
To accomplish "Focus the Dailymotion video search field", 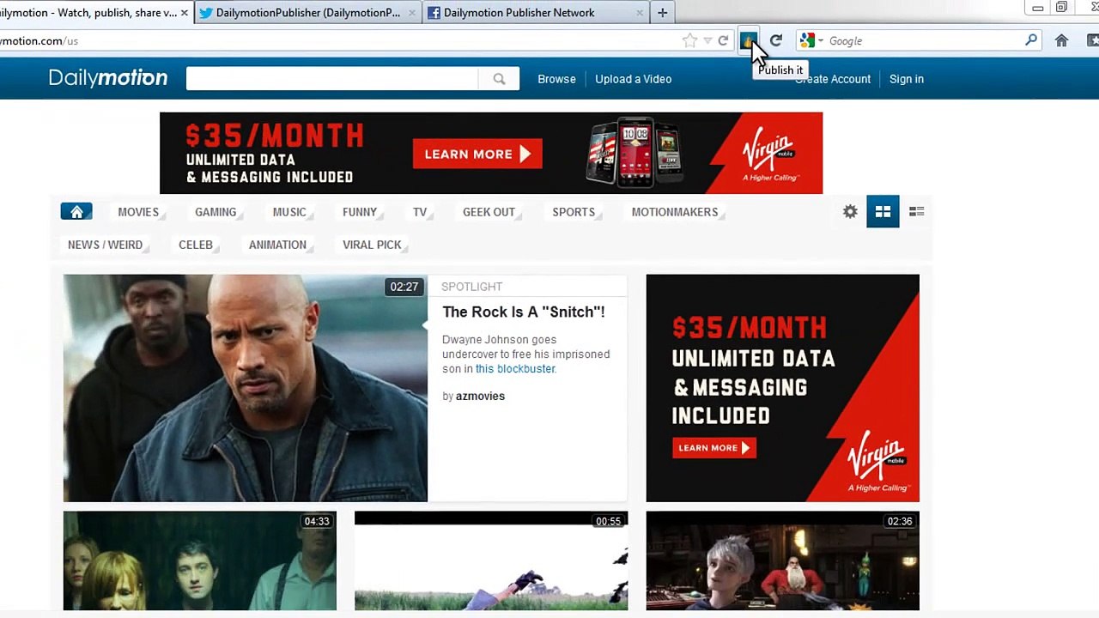I will pyautogui.click(x=332, y=79).
